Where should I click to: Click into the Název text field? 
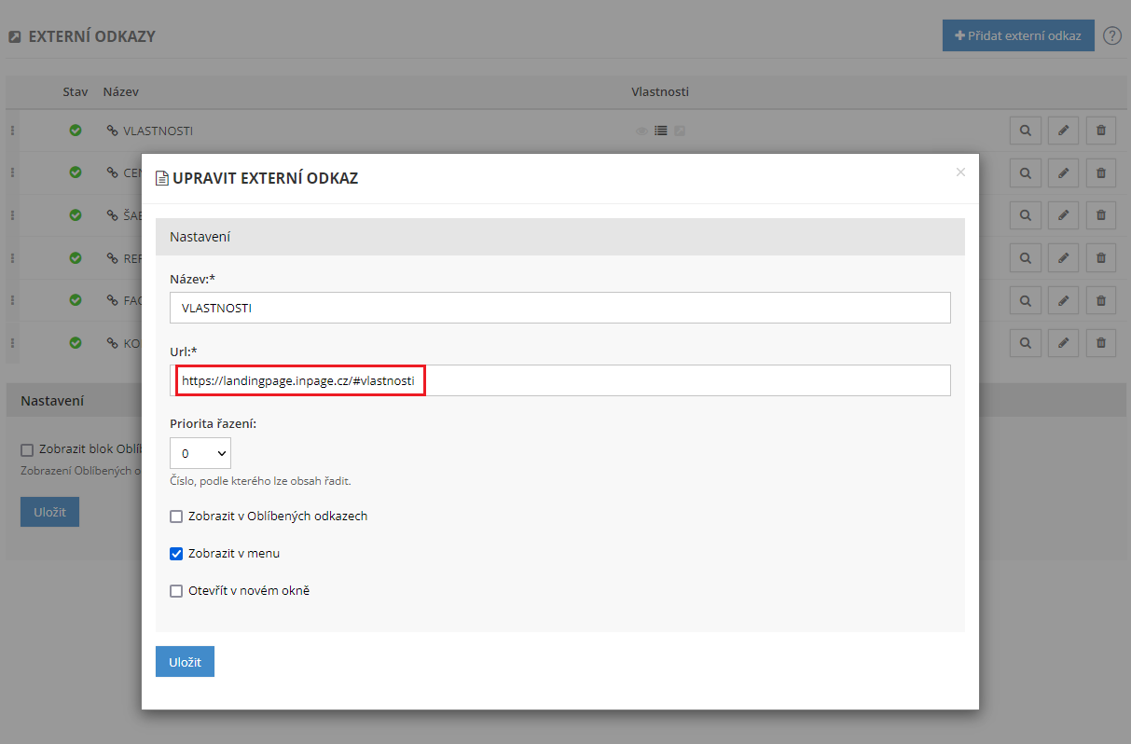[x=559, y=308]
